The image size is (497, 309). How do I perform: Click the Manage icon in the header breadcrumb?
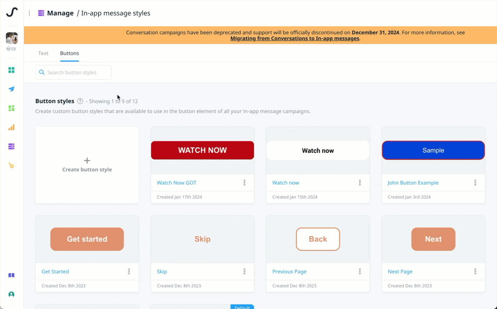[41, 13]
